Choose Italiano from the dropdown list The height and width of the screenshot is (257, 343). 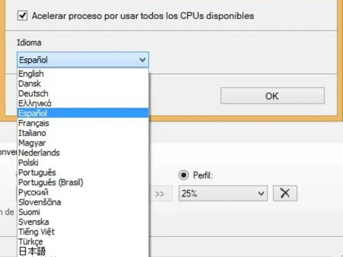[33, 133]
